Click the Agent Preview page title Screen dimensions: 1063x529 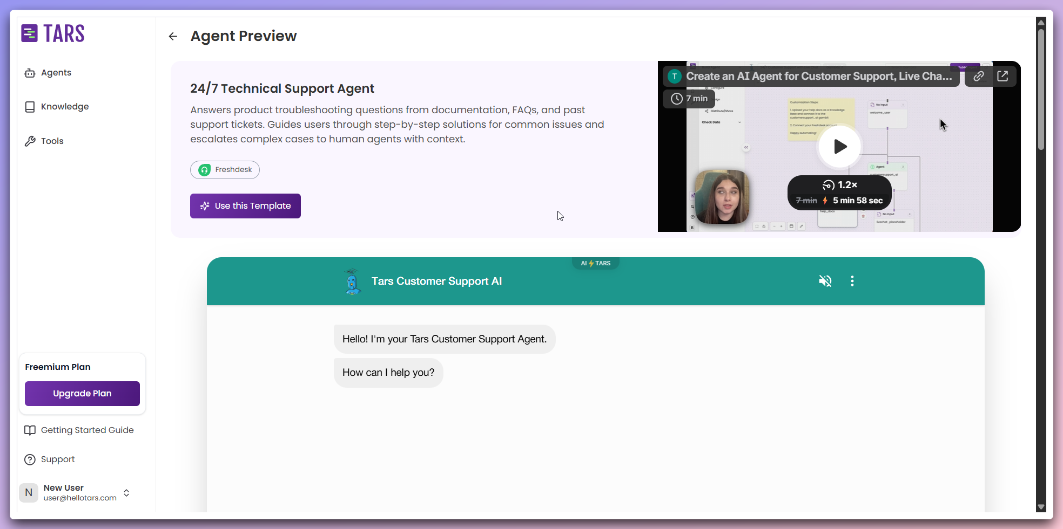(x=244, y=36)
